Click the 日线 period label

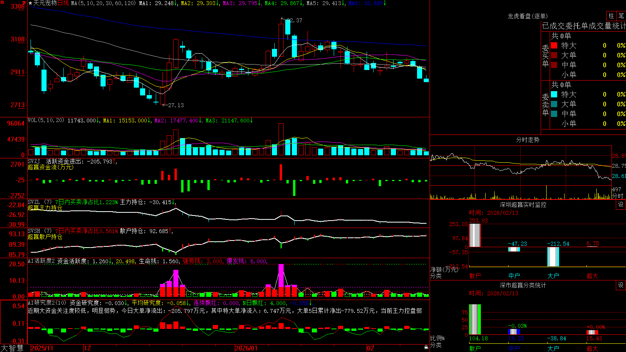[x=63, y=3]
